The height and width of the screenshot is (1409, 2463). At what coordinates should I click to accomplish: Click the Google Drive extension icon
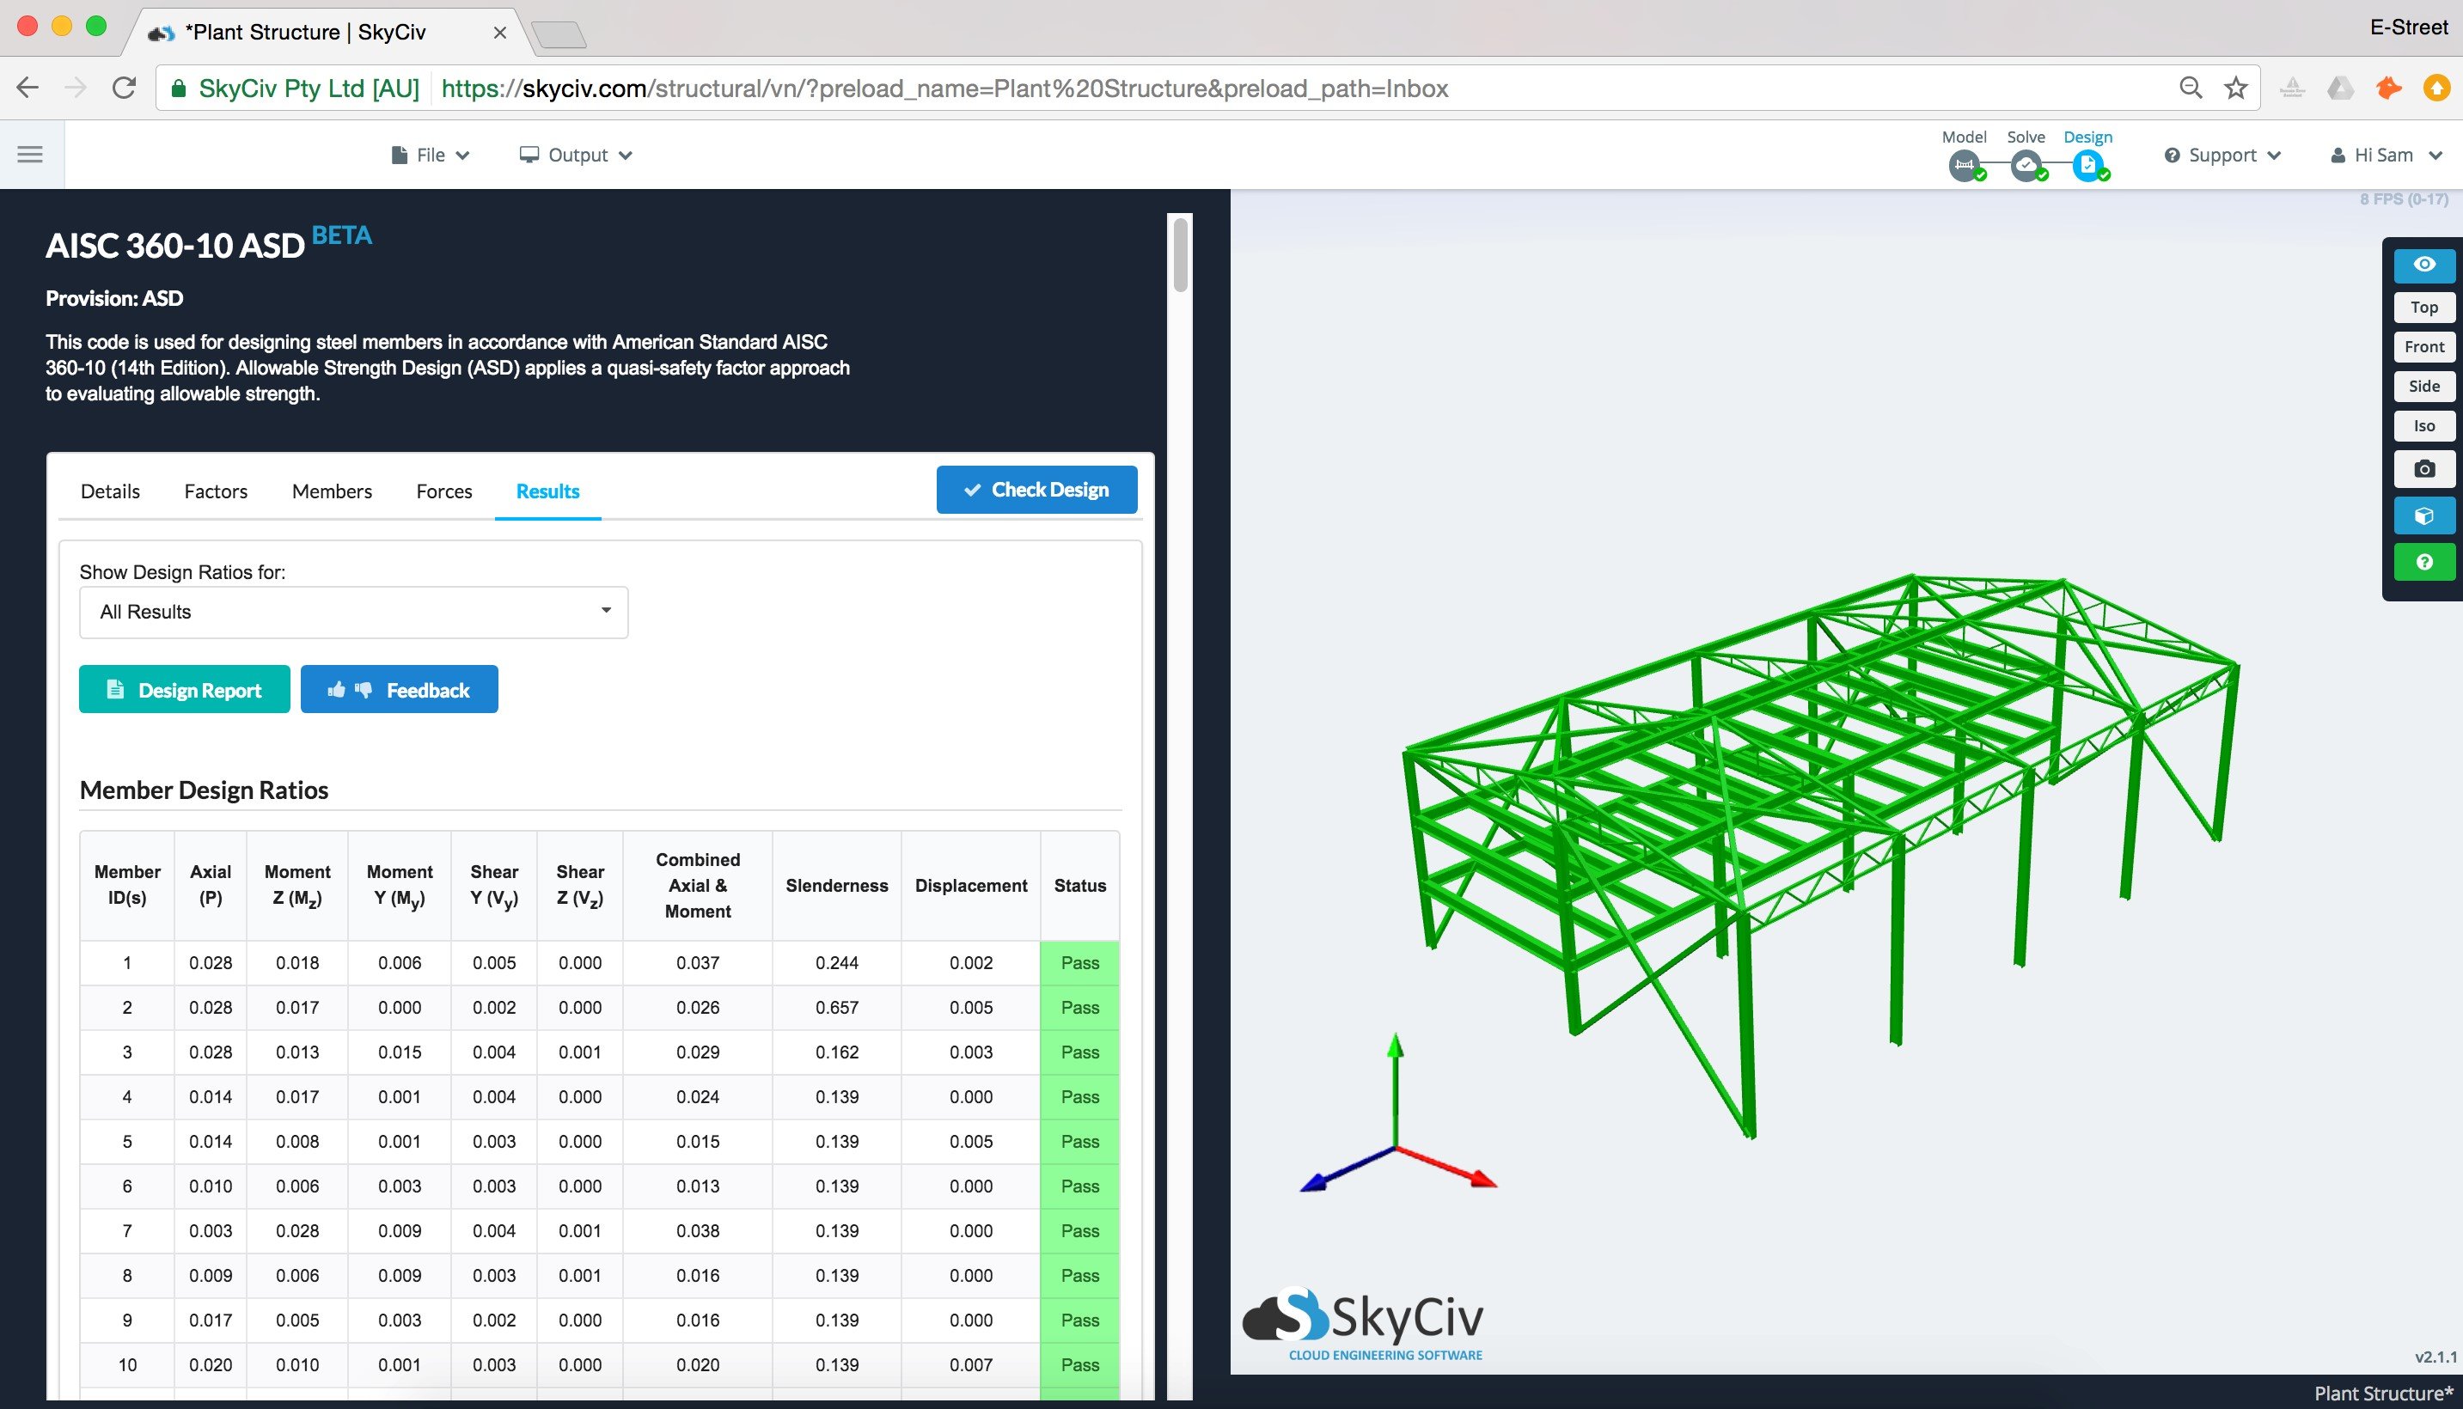[2340, 88]
